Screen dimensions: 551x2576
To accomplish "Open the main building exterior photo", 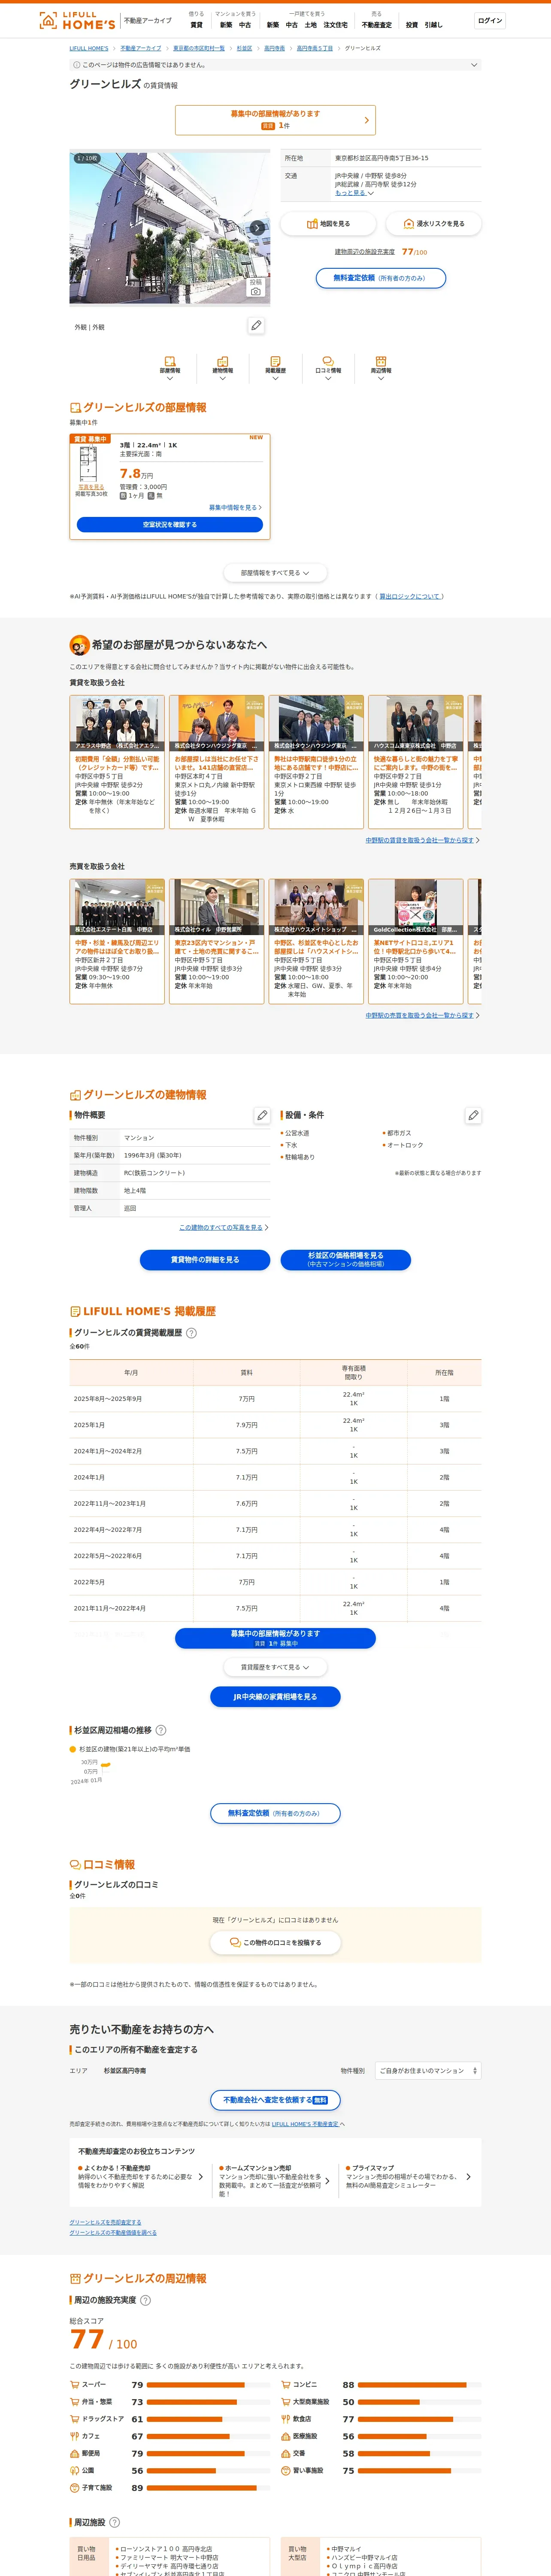I will pos(170,228).
